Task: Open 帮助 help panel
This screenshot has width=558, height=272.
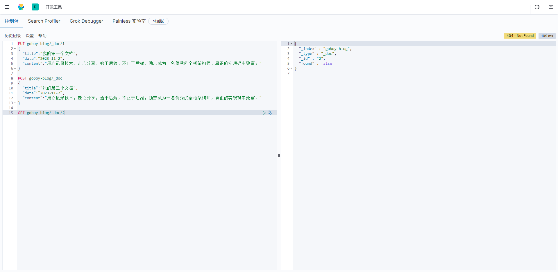Action: tap(42, 36)
